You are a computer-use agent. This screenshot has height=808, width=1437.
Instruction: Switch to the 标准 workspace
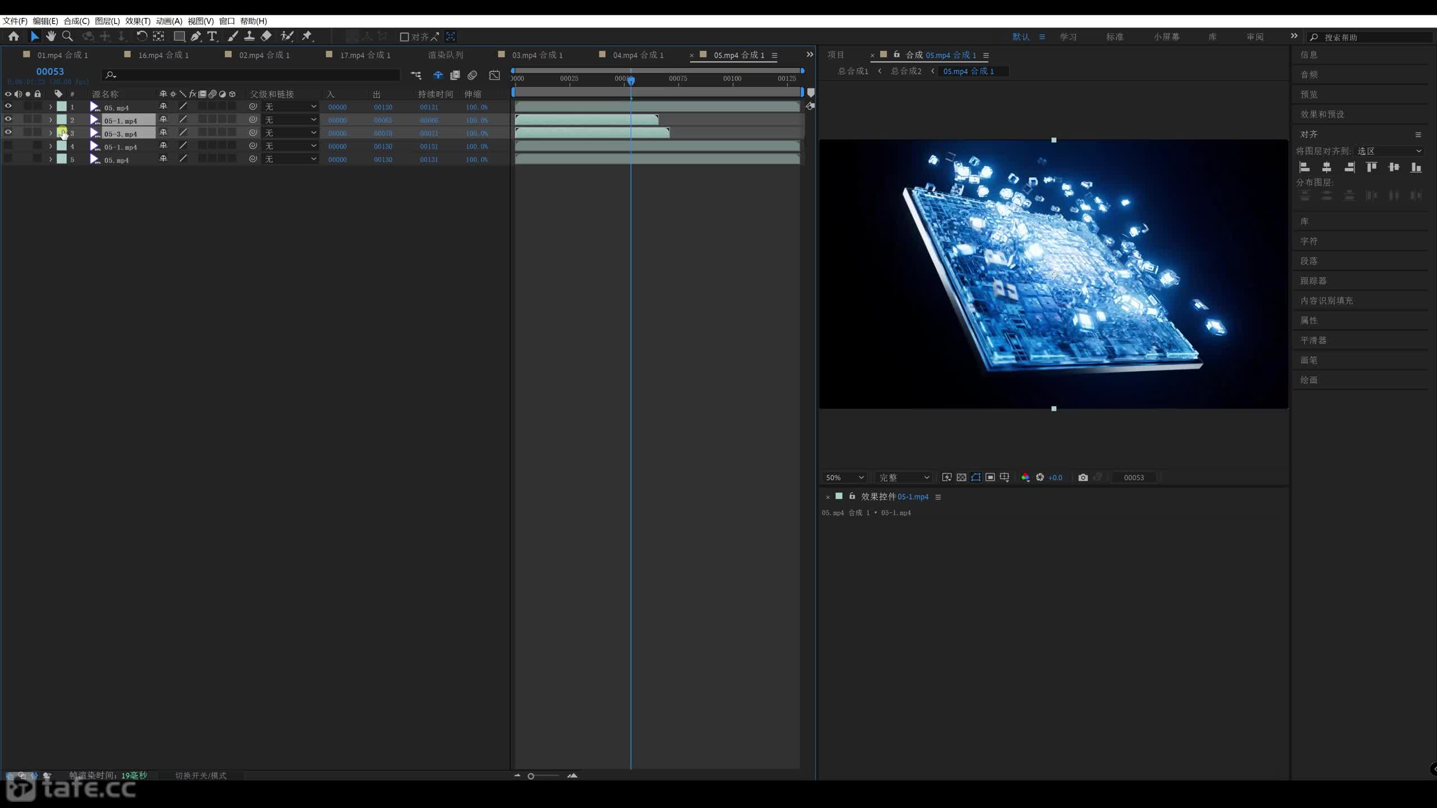pos(1115,37)
